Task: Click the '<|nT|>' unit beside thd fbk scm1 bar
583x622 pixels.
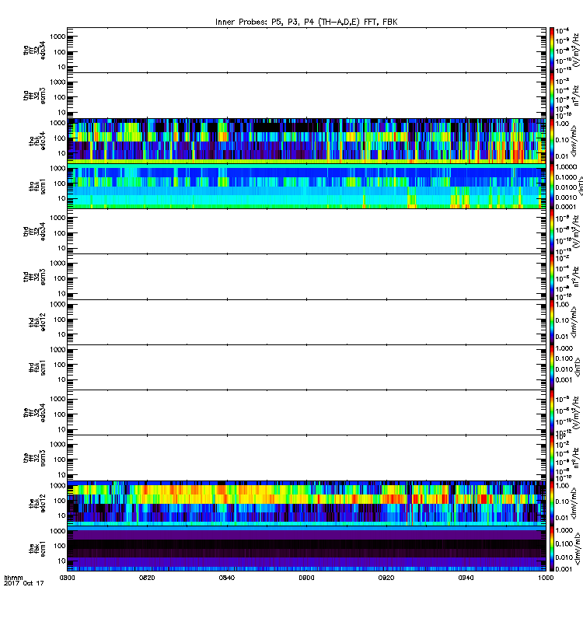Action: tap(578, 367)
